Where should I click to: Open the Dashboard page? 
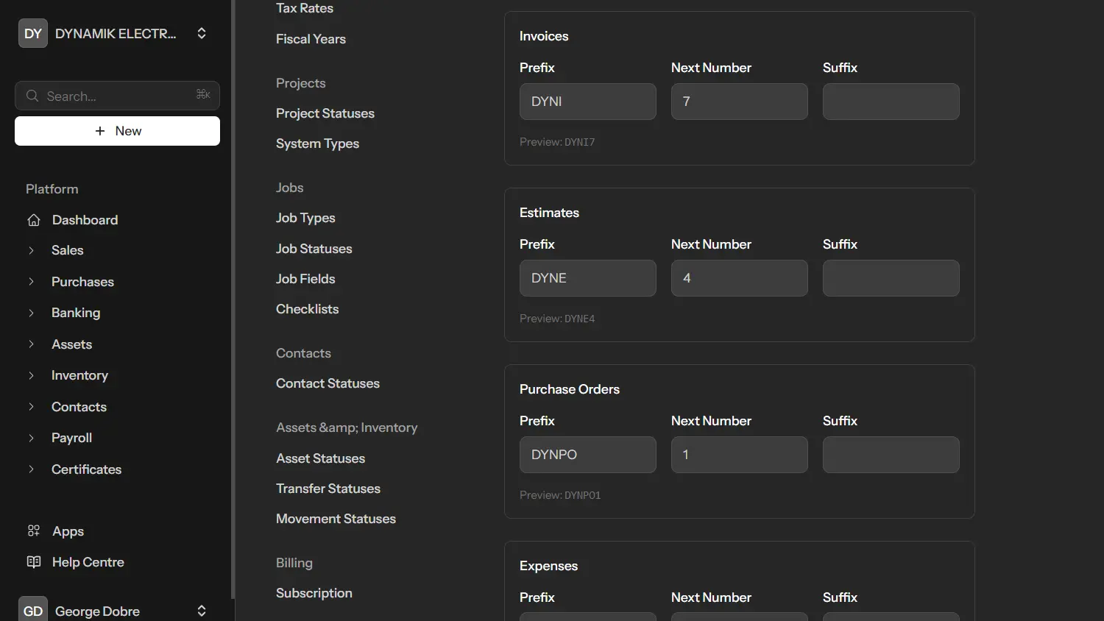(85, 220)
